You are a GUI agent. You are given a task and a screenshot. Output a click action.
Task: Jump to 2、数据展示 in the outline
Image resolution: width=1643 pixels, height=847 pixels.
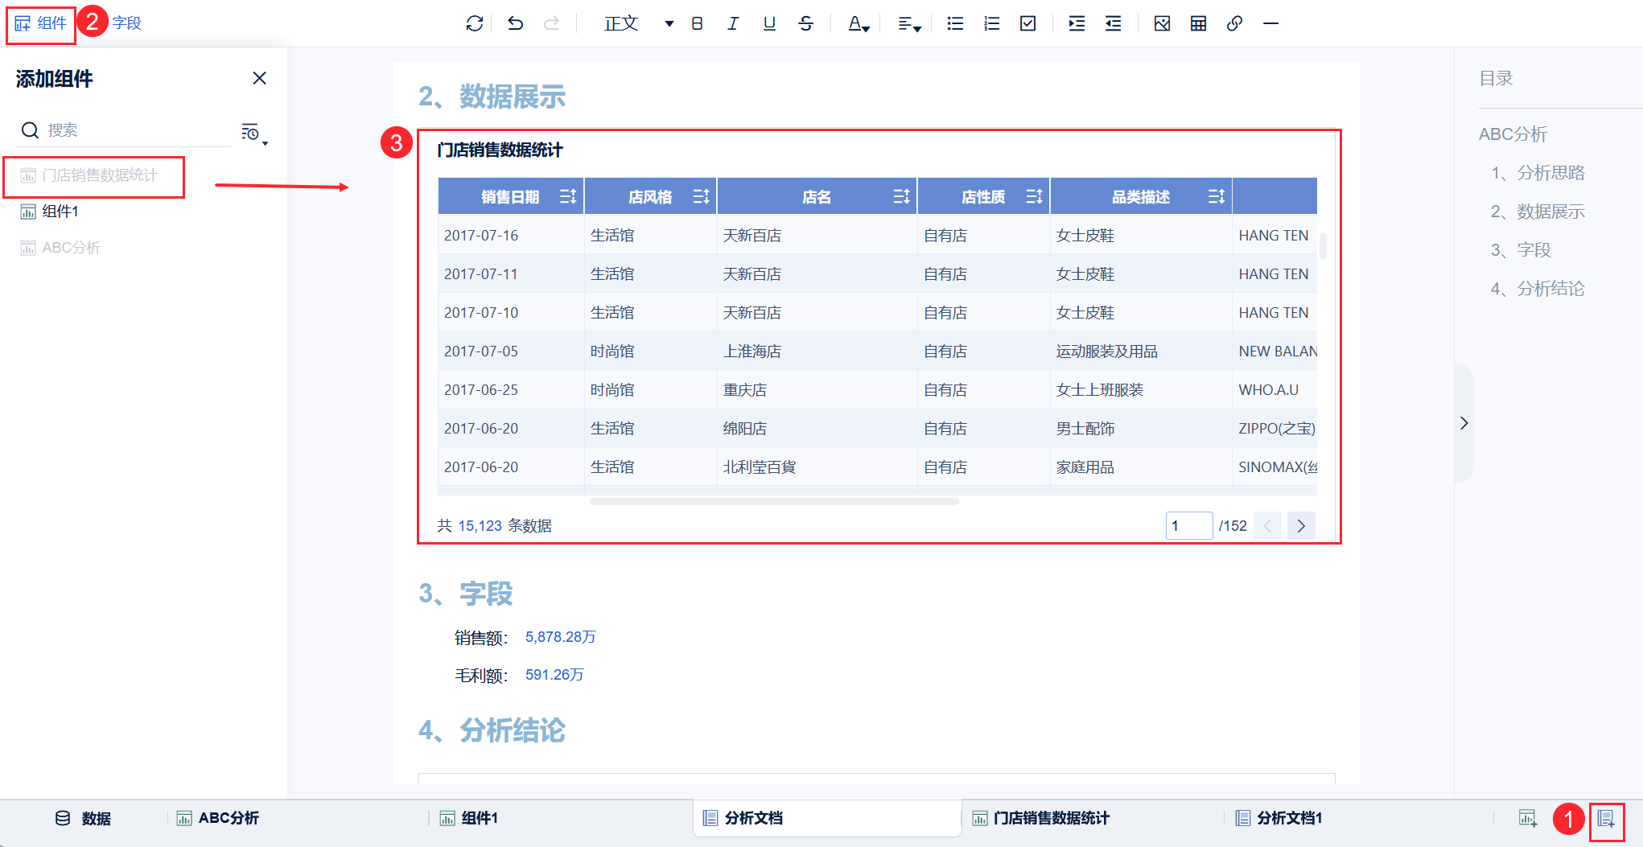[1538, 212]
